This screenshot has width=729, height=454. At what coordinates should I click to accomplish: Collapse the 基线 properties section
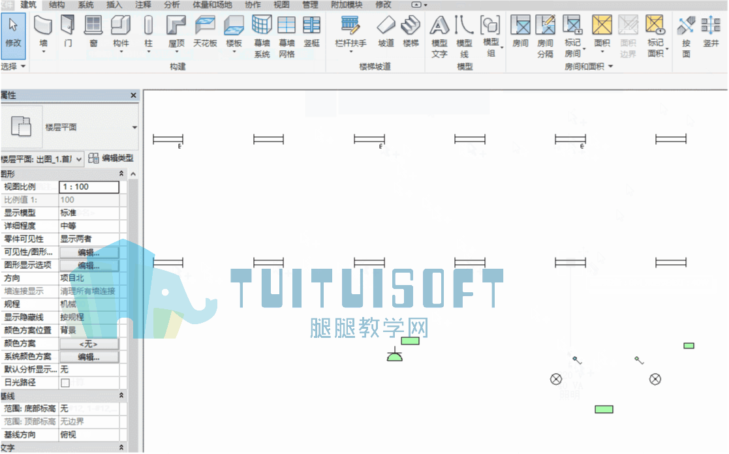[121, 395]
